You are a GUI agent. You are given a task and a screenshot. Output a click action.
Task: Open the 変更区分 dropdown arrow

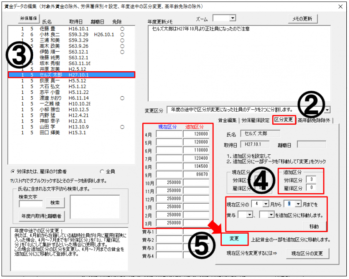point(327,110)
